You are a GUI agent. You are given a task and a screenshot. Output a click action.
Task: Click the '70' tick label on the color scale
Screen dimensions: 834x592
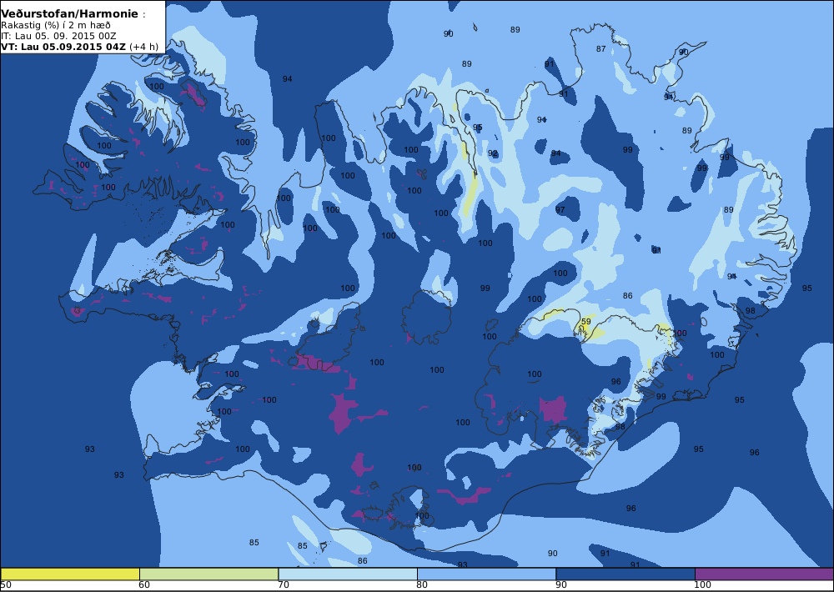283,585
